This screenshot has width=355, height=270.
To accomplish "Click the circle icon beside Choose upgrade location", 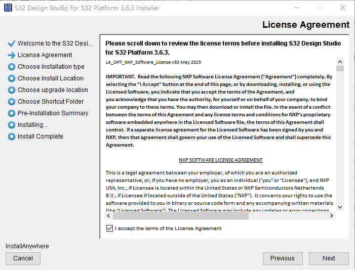I will click(x=11, y=90).
